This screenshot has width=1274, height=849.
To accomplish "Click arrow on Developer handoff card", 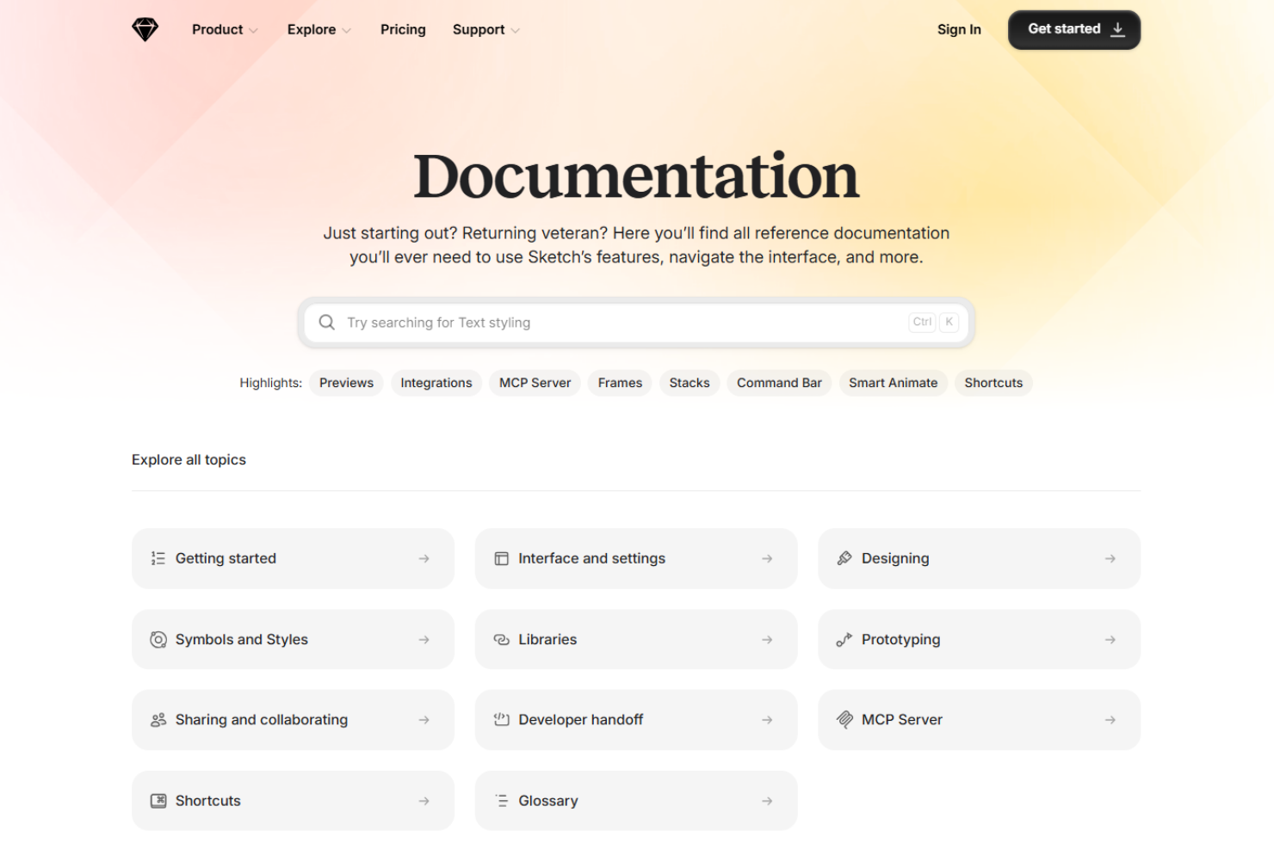I will [x=767, y=720].
